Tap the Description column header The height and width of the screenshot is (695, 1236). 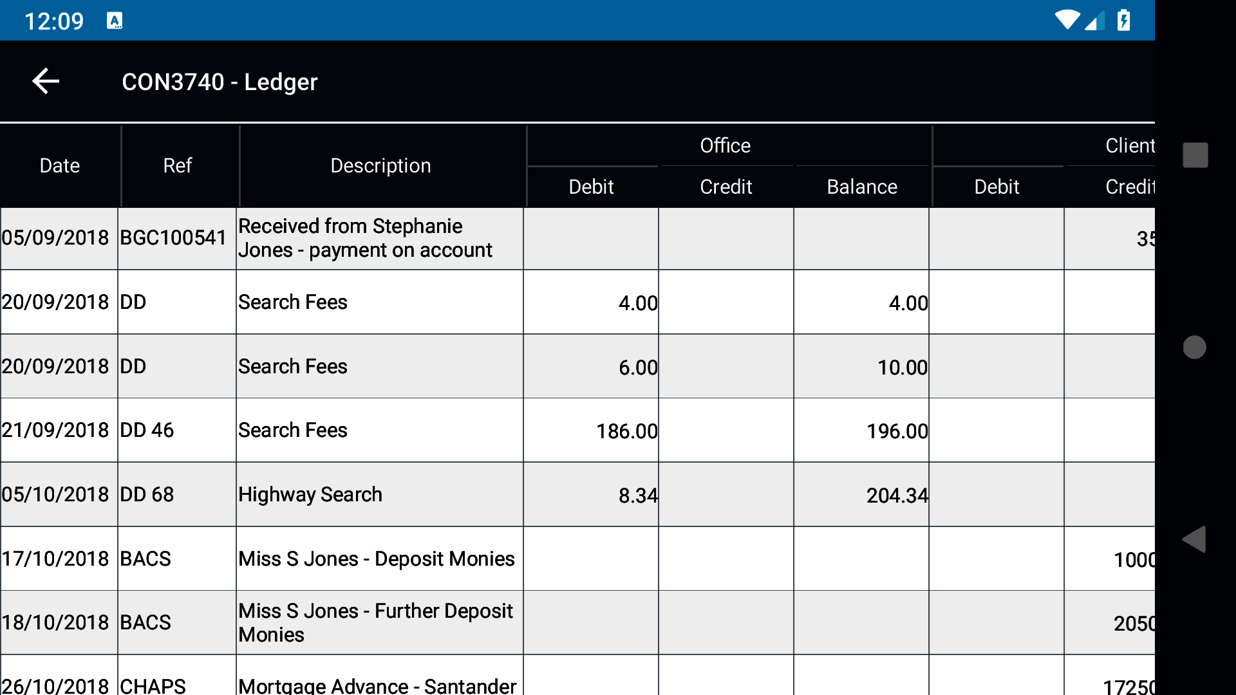point(380,166)
